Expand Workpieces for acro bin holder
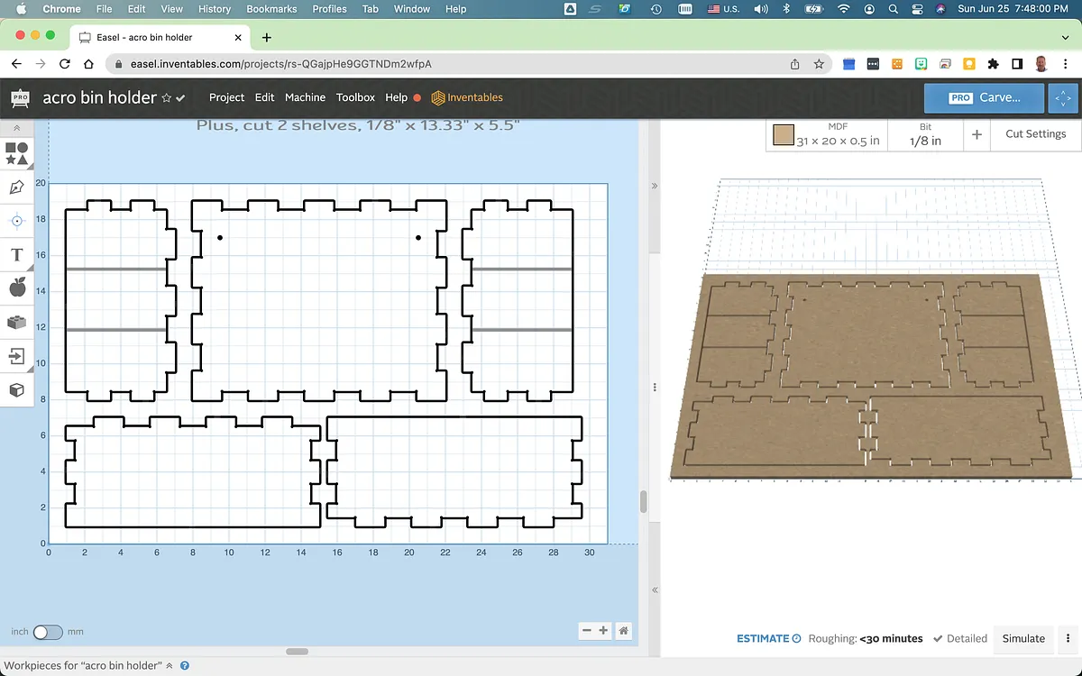The height and width of the screenshot is (676, 1082). tap(170, 666)
